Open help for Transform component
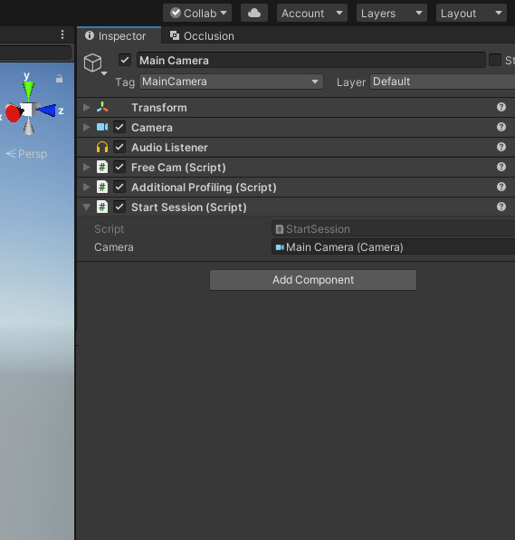The width and height of the screenshot is (515, 540). [x=501, y=107]
